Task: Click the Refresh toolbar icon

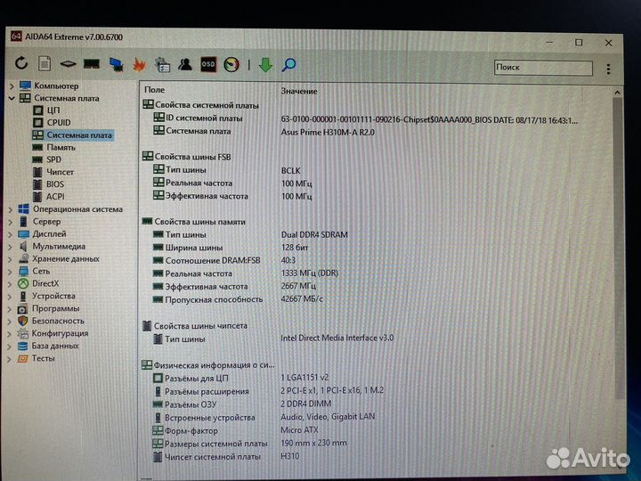Action: tap(21, 63)
